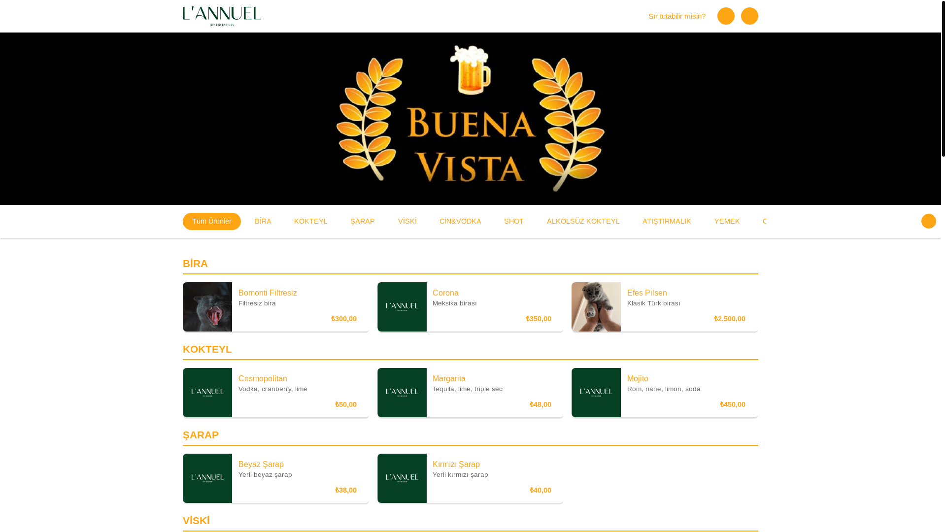Click the ₺48,00 price of Margarita
The height and width of the screenshot is (532, 946).
click(541, 404)
